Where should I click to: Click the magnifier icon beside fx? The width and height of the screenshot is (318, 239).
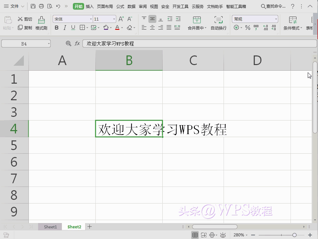pos(69,43)
